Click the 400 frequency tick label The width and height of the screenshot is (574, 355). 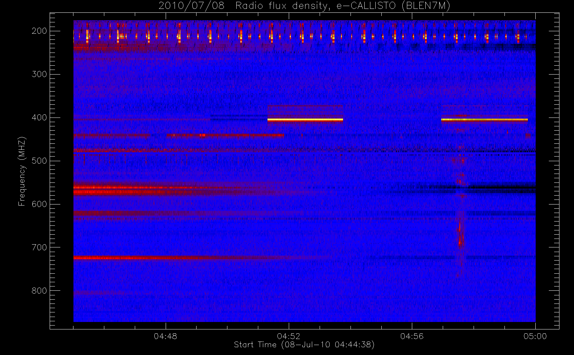point(39,118)
